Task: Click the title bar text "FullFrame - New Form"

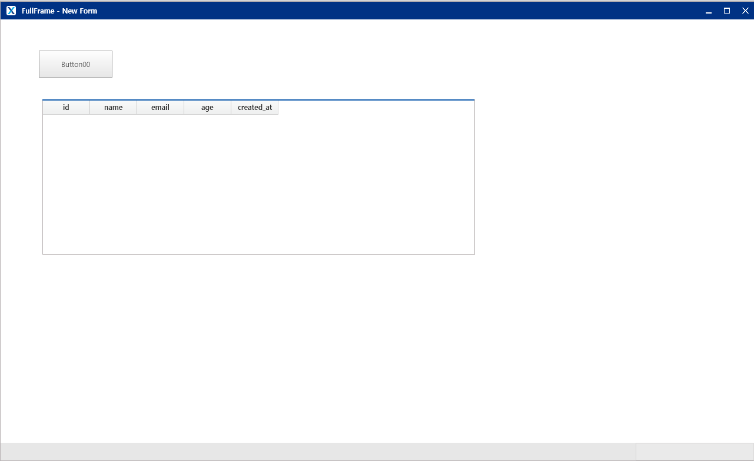Action: click(59, 11)
